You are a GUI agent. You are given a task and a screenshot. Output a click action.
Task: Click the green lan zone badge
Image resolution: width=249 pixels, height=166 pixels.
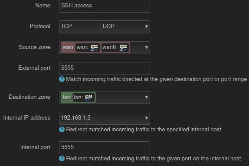click(66, 97)
